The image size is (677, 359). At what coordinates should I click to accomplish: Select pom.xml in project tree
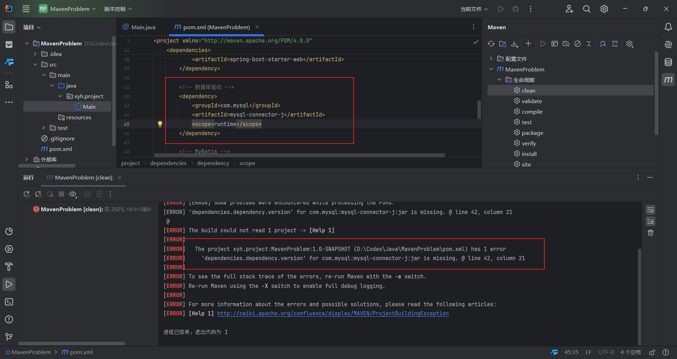[x=60, y=149]
